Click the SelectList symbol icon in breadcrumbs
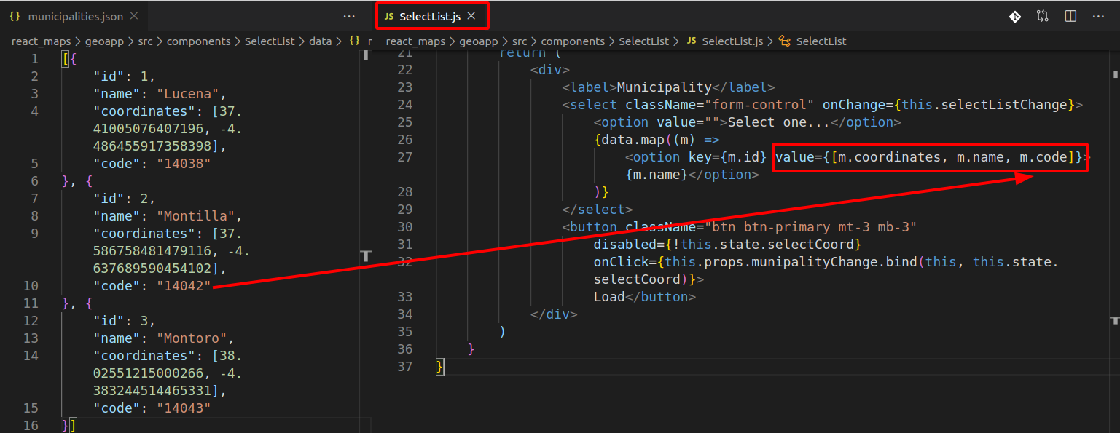The height and width of the screenshot is (433, 1120). click(x=785, y=41)
